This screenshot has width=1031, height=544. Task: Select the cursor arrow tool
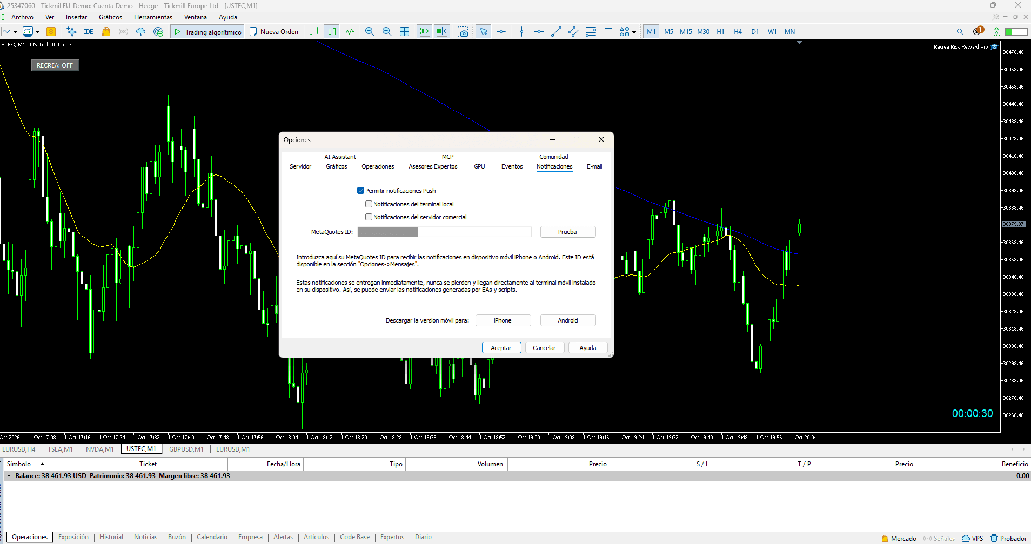(484, 32)
